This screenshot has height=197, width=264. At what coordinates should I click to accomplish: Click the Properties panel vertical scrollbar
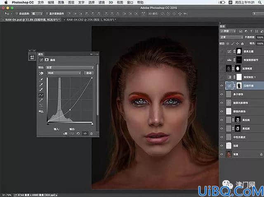[x=97, y=90]
